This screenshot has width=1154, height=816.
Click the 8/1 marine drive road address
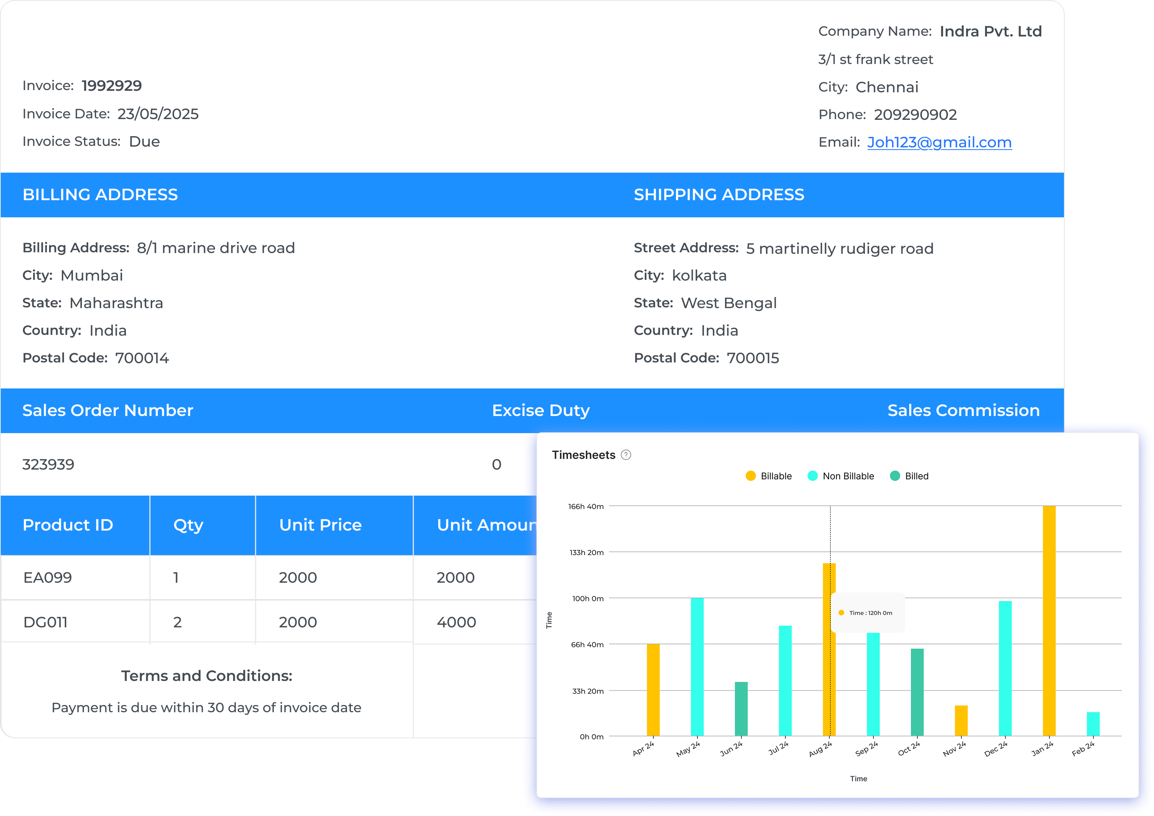[216, 248]
